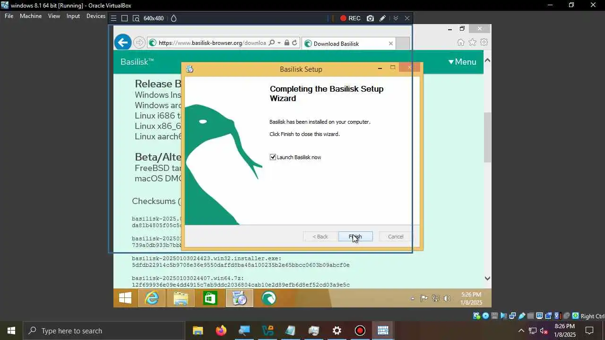Open host Windows Start menu

11,331
